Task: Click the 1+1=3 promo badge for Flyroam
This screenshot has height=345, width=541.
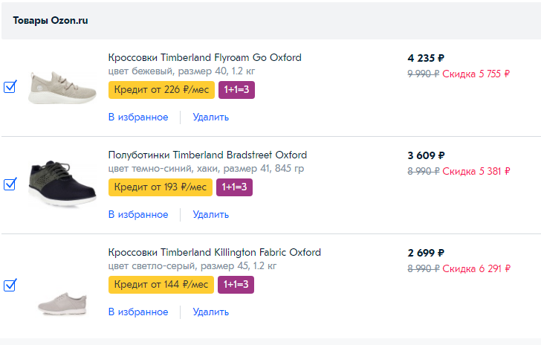Action: (236, 90)
